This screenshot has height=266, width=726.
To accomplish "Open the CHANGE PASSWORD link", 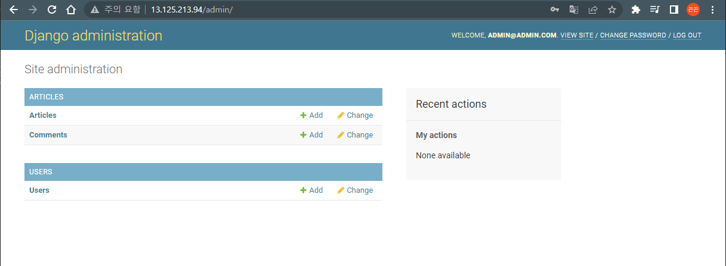I will [x=633, y=36].
